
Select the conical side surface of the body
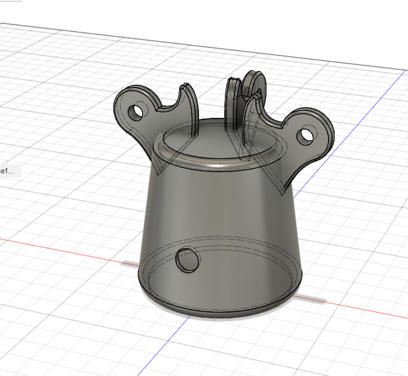point(221,209)
